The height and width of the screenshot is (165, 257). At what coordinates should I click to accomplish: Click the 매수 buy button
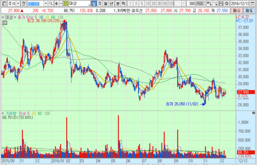[237, 11]
